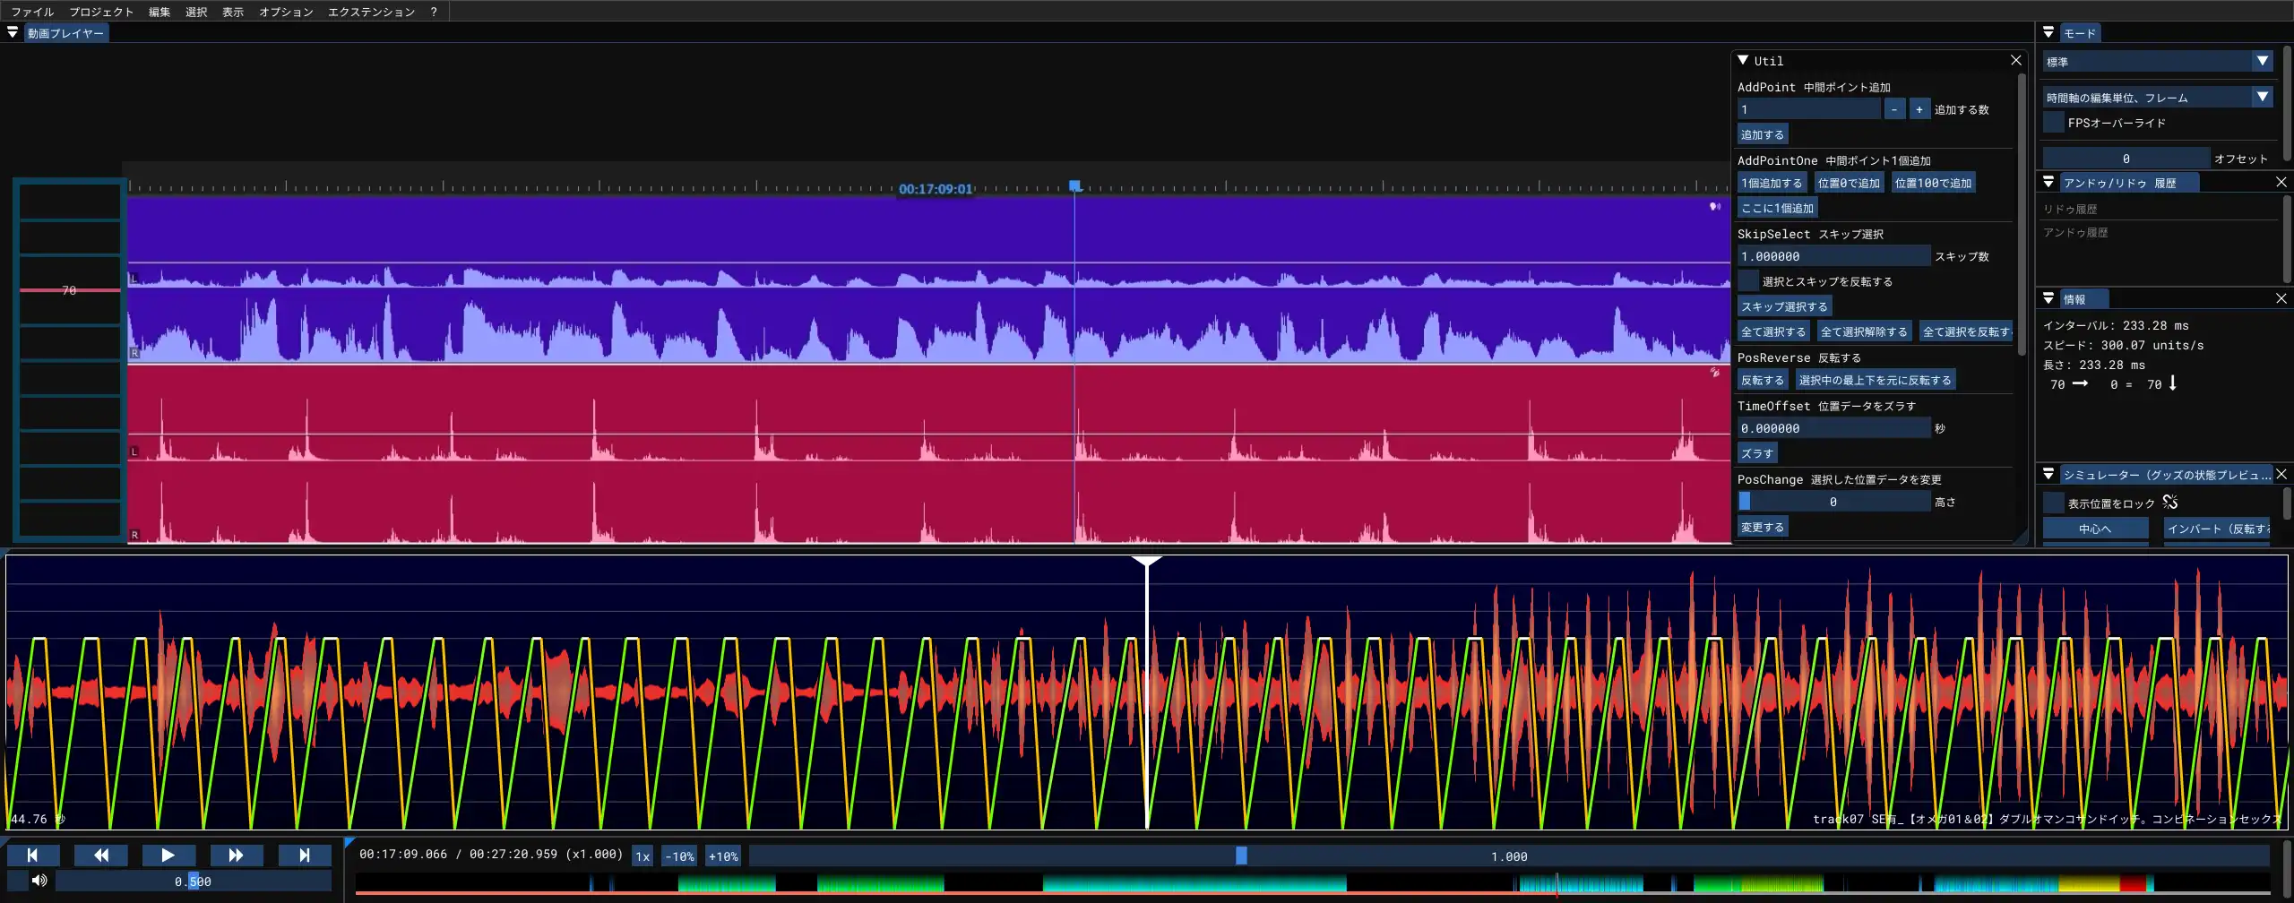Click the rewind double-arrow button
This screenshot has width=2294, height=903.
click(101, 856)
